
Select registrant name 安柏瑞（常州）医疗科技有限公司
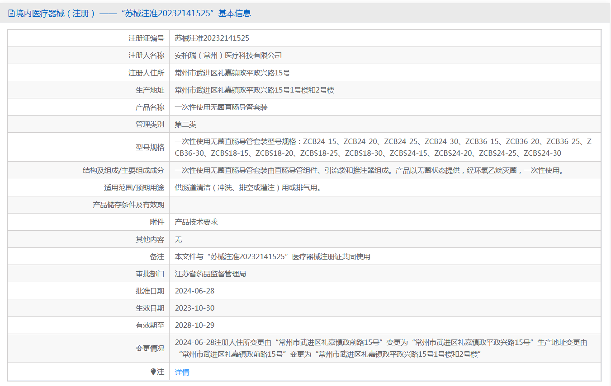(228, 56)
